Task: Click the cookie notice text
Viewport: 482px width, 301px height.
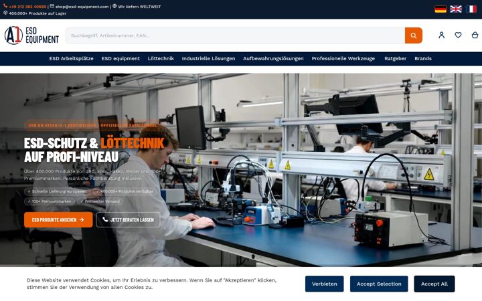Action: (x=151, y=284)
